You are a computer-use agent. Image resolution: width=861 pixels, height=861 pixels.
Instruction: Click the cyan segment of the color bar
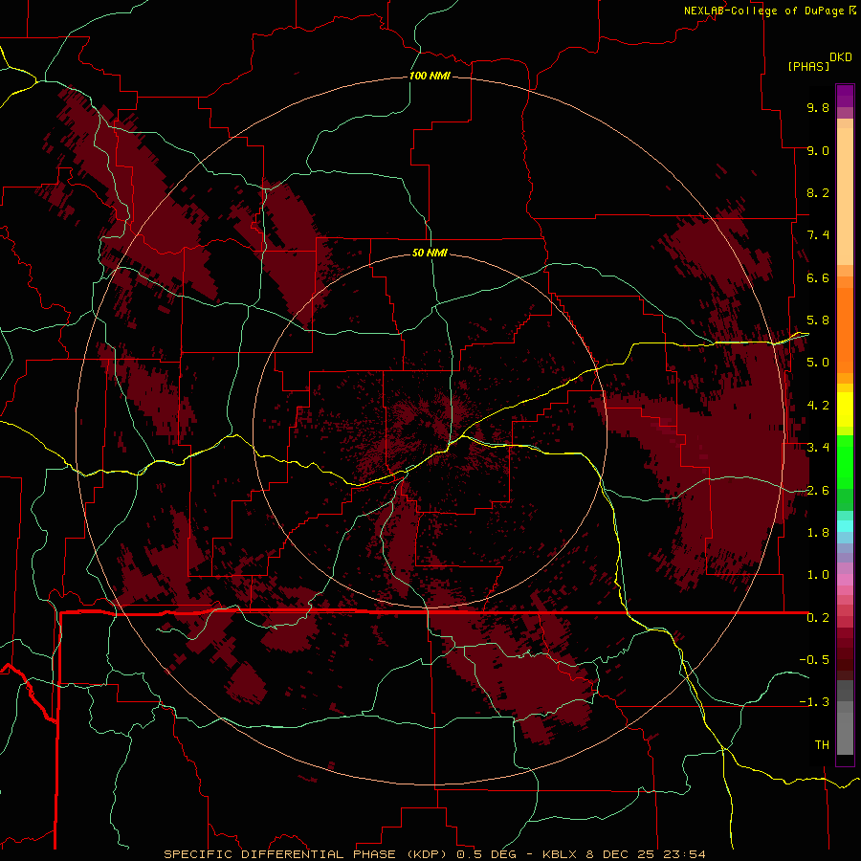845,526
